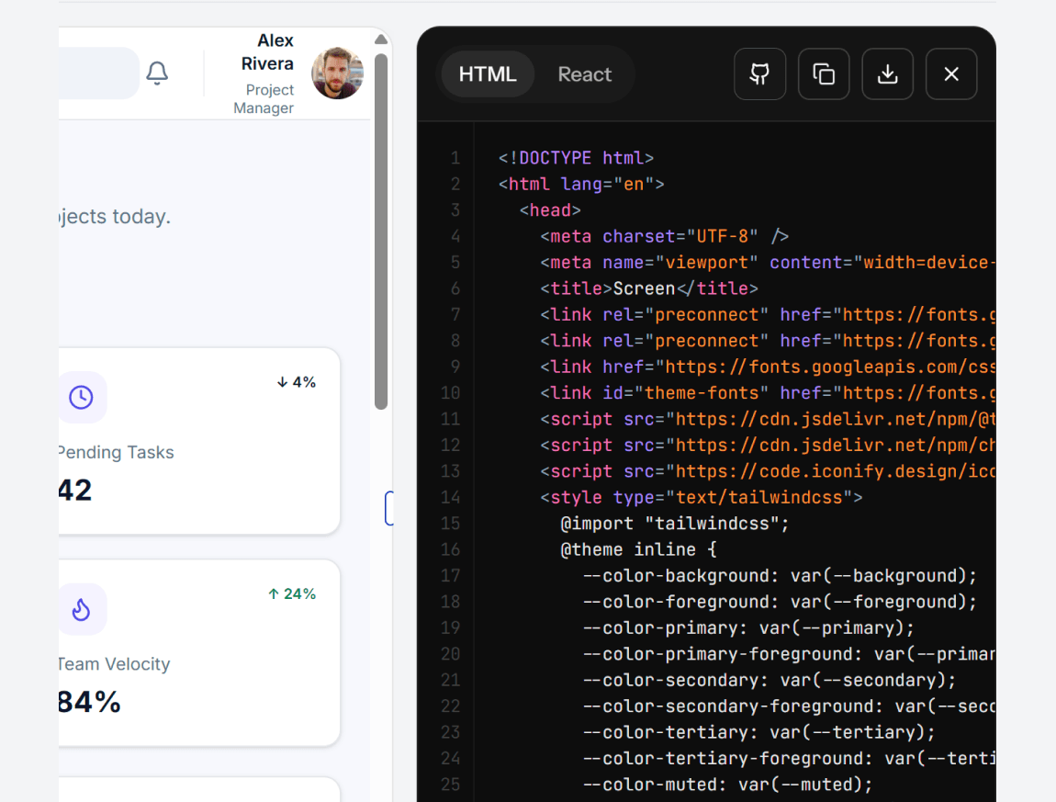Click the 84% velocity value

pyautogui.click(x=90, y=702)
